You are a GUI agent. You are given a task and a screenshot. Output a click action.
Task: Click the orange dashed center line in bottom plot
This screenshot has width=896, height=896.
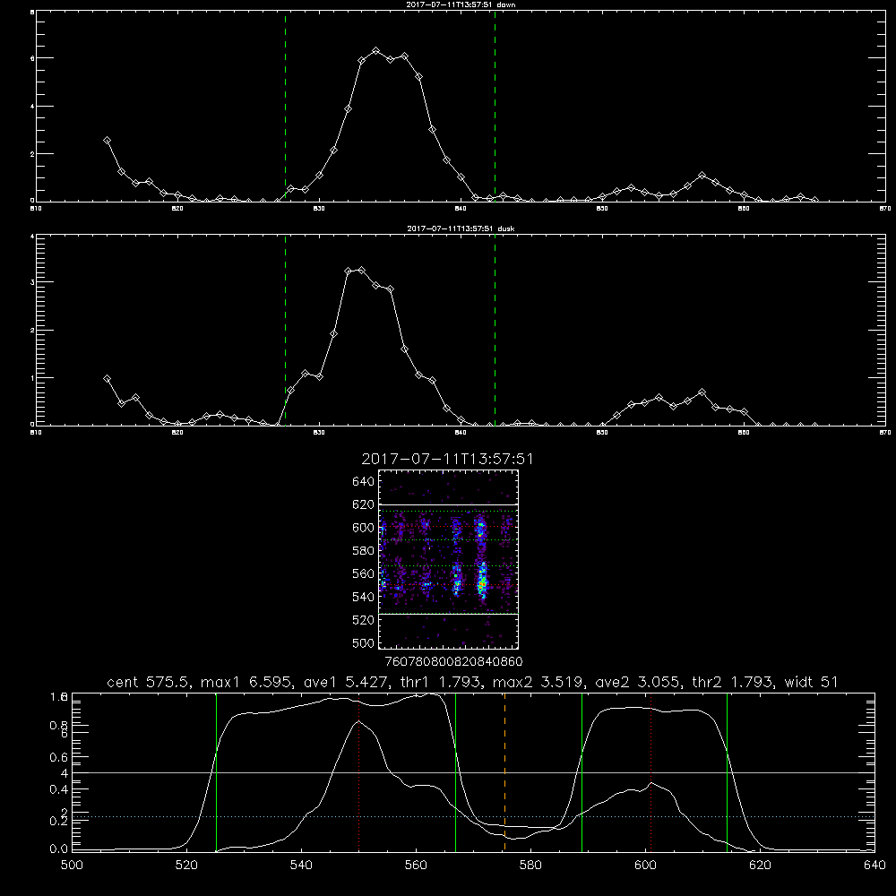click(504, 772)
